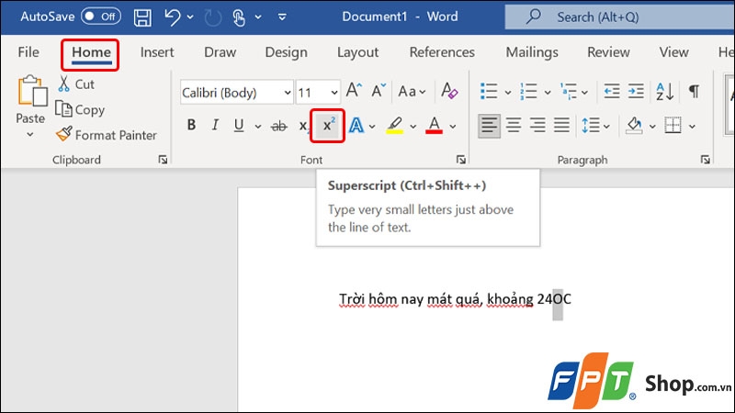Viewport: 735px width, 413px height.
Task: Open the Mailings tab
Action: coord(532,52)
